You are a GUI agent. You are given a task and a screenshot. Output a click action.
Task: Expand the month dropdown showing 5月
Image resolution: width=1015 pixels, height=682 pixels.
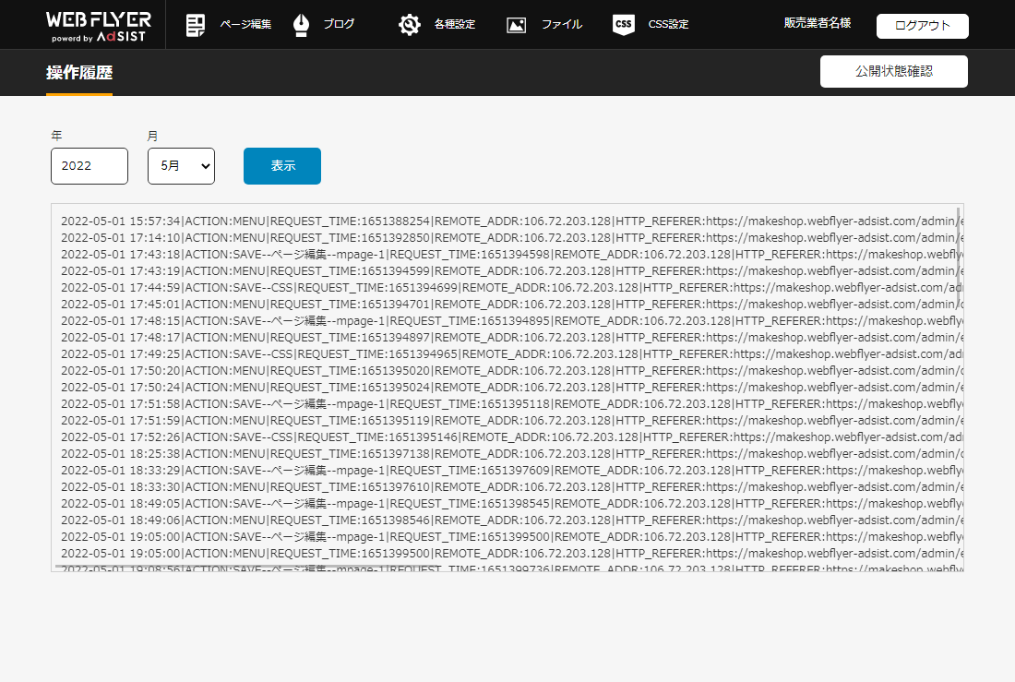pyautogui.click(x=181, y=166)
